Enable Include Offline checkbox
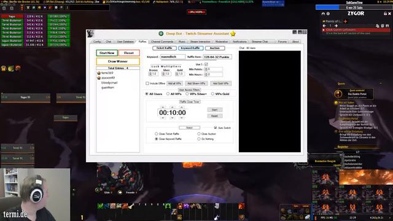The height and width of the screenshot is (221, 393). click(147, 83)
